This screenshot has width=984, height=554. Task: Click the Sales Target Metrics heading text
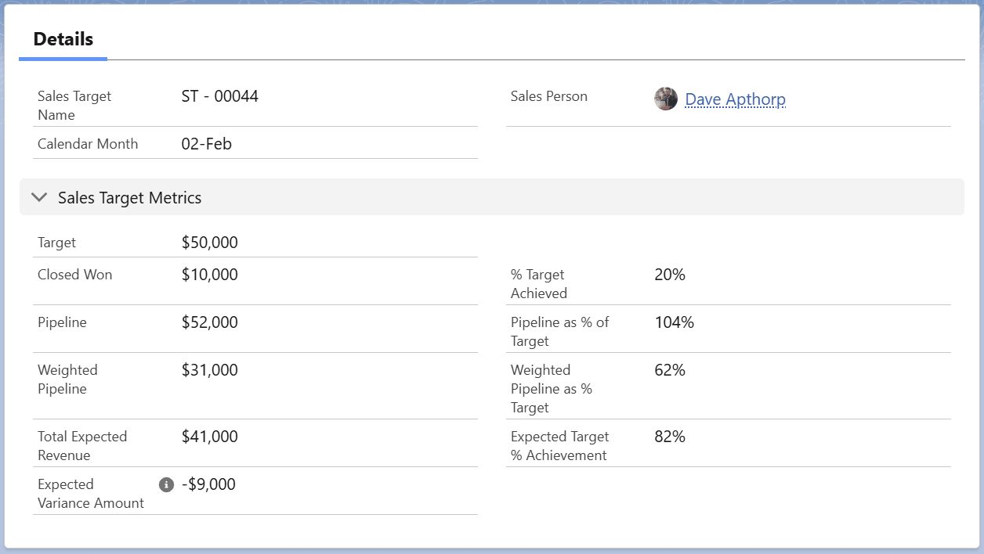pyautogui.click(x=130, y=198)
